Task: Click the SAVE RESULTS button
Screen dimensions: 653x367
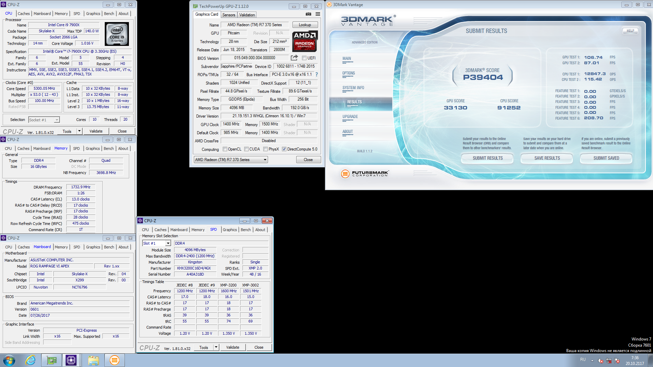Action: 547,158
